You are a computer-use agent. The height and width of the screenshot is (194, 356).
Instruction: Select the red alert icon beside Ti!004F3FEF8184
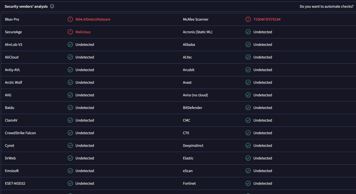pyautogui.click(x=248, y=19)
